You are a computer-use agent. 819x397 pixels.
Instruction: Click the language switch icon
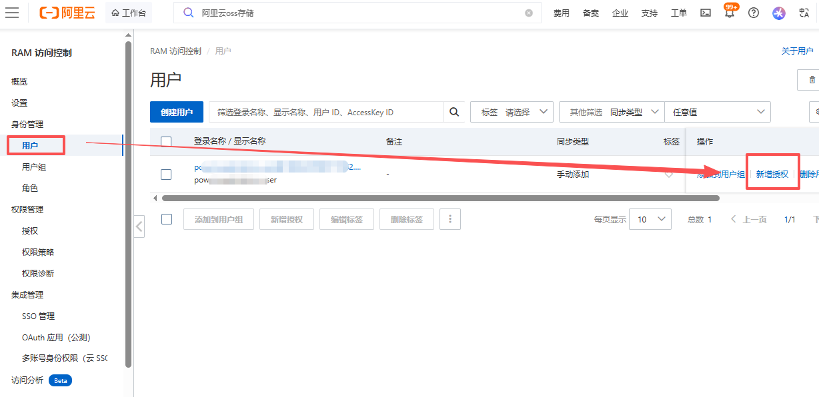coord(804,13)
